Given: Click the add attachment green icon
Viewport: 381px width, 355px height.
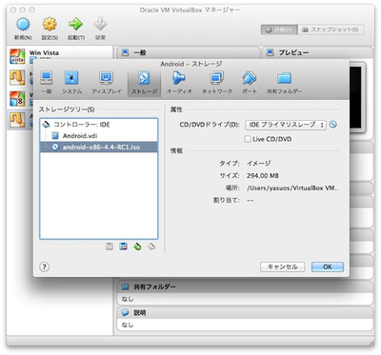Looking at the screenshot, I should pyautogui.click(x=137, y=247).
